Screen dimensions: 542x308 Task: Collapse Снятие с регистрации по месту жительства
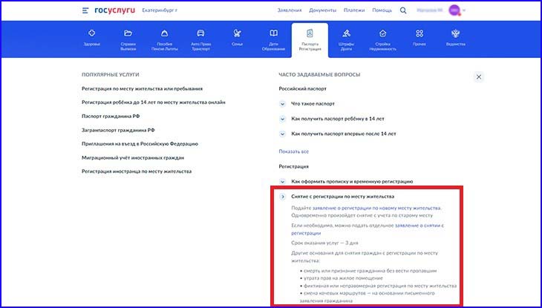[x=283, y=197]
